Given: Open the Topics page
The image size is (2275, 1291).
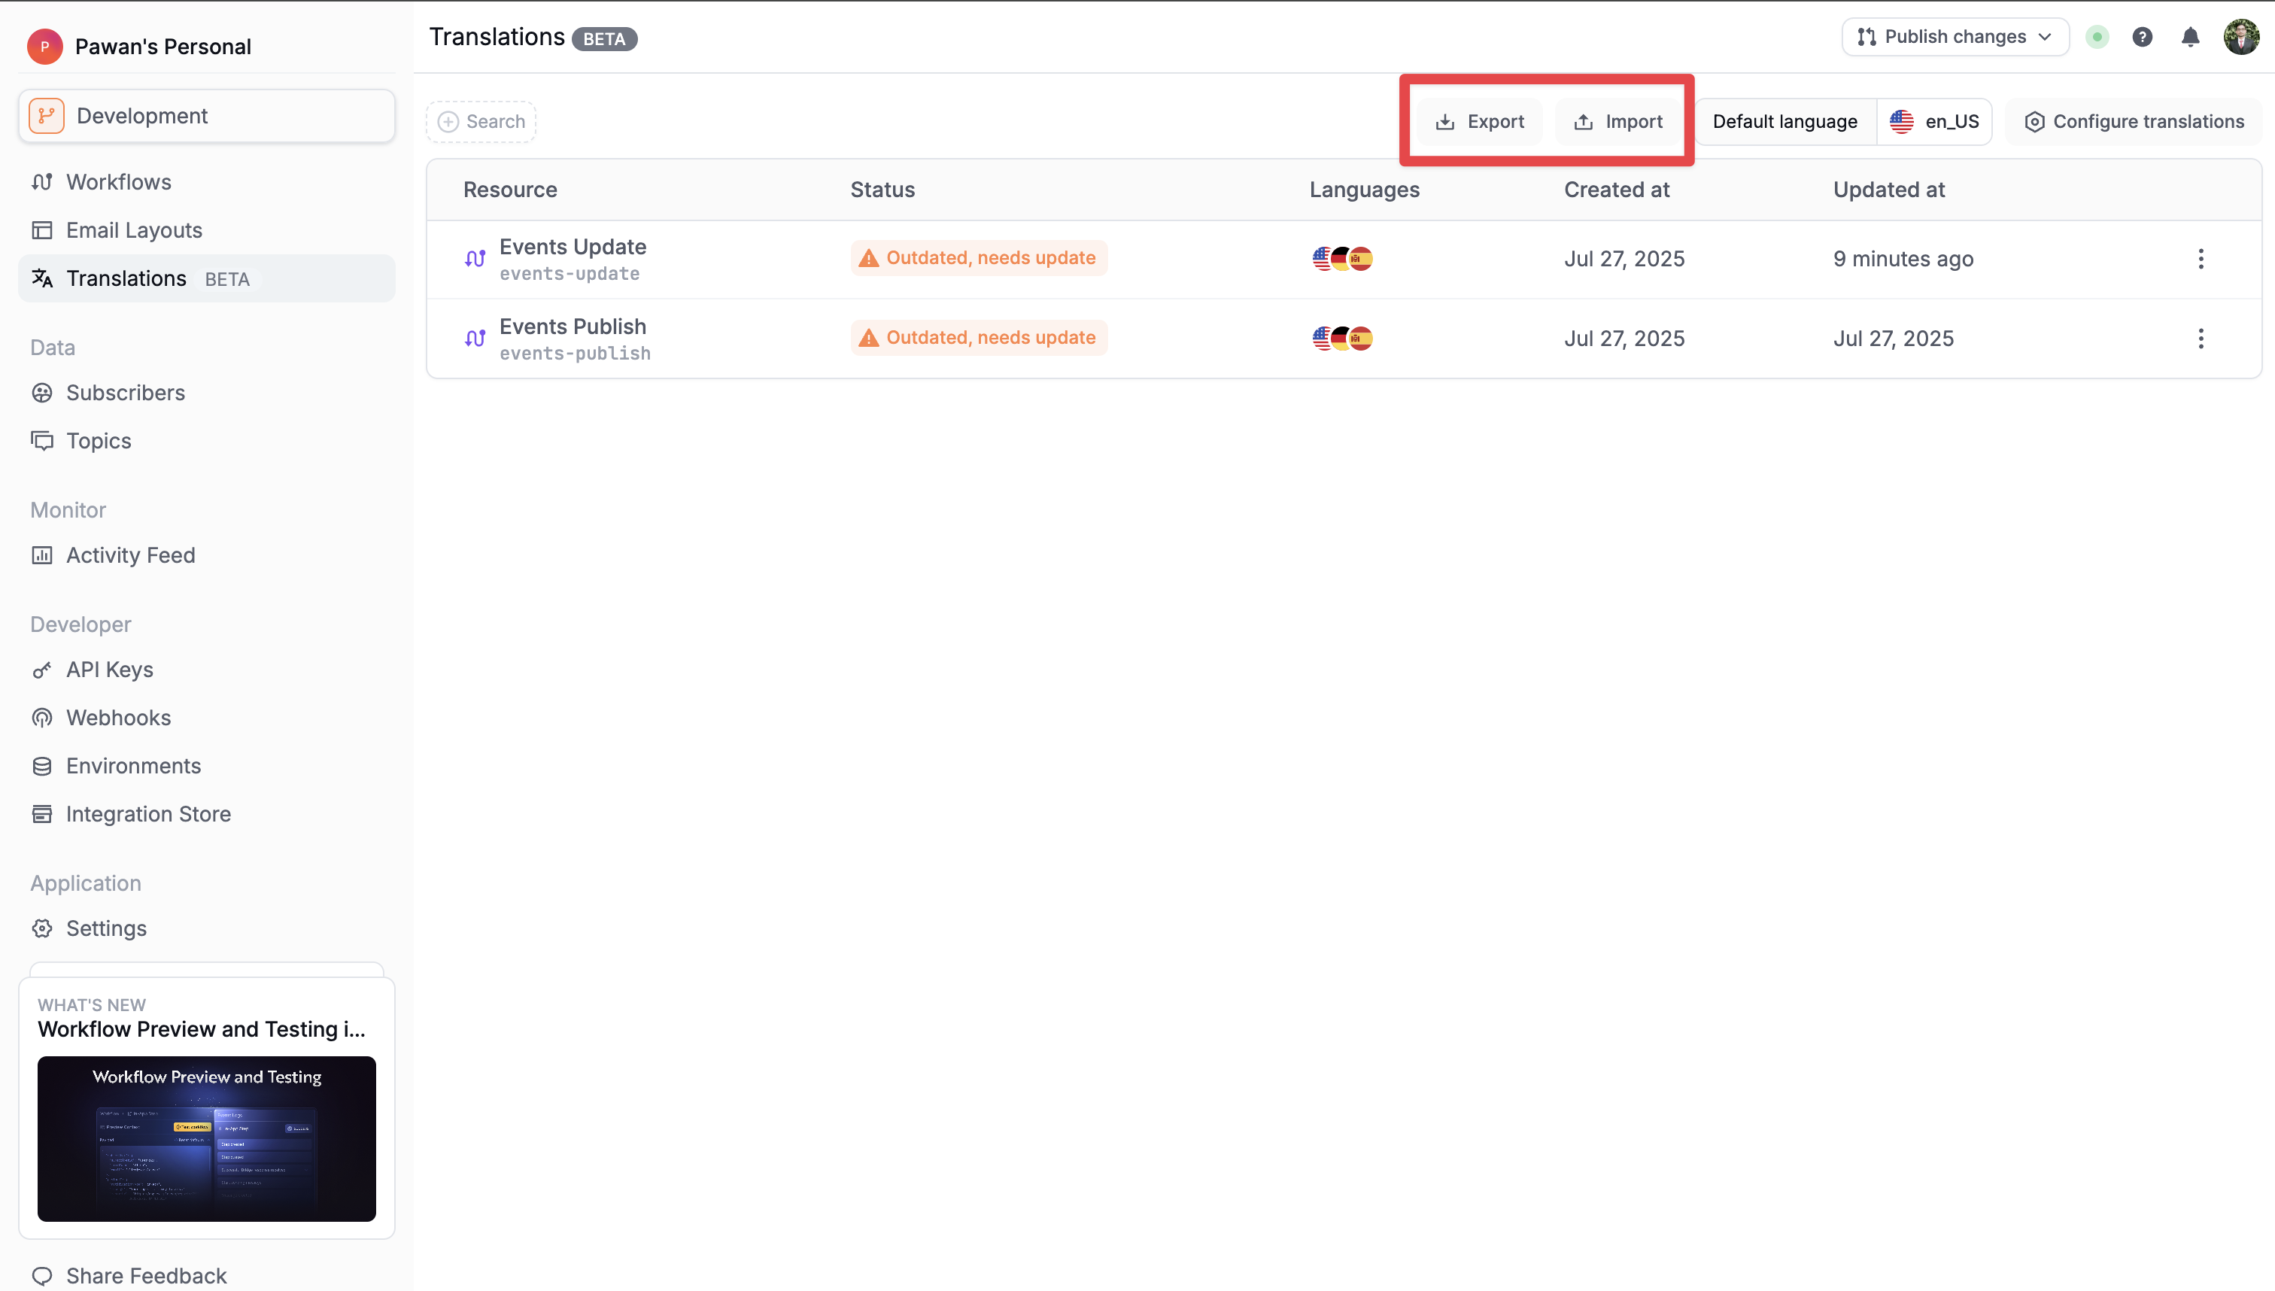Looking at the screenshot, I should (98, 441).
